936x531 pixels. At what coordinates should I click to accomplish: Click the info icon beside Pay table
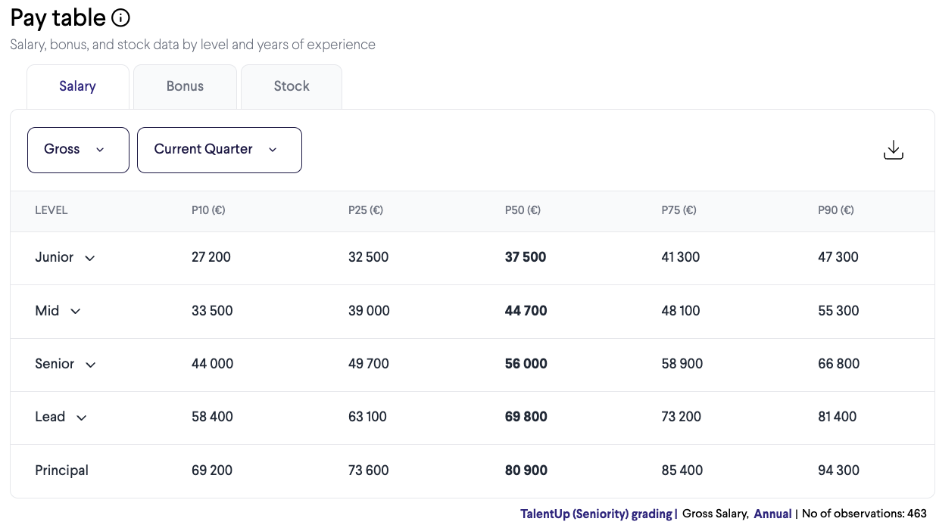pos(120,18)
